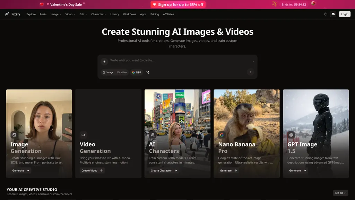Click the sale countdown timer

tap(294, 5)
